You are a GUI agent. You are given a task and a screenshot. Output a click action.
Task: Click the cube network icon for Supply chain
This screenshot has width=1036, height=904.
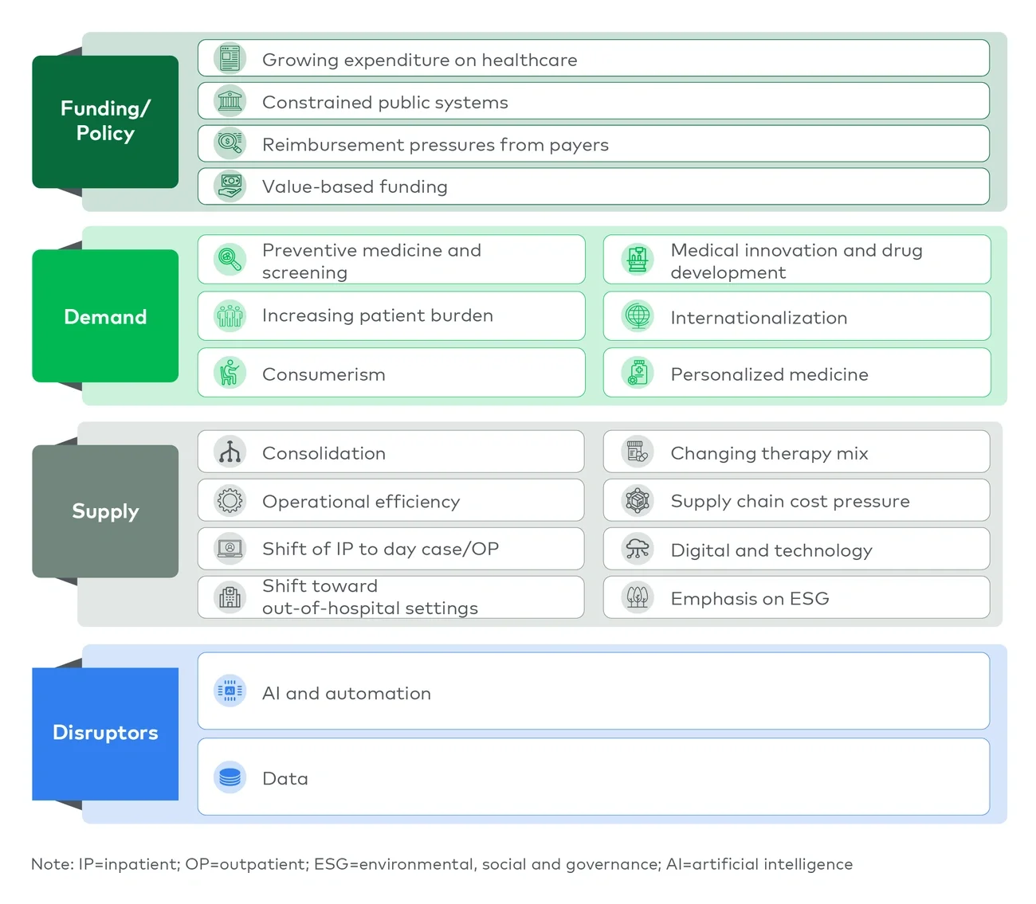tap(638, 500)
